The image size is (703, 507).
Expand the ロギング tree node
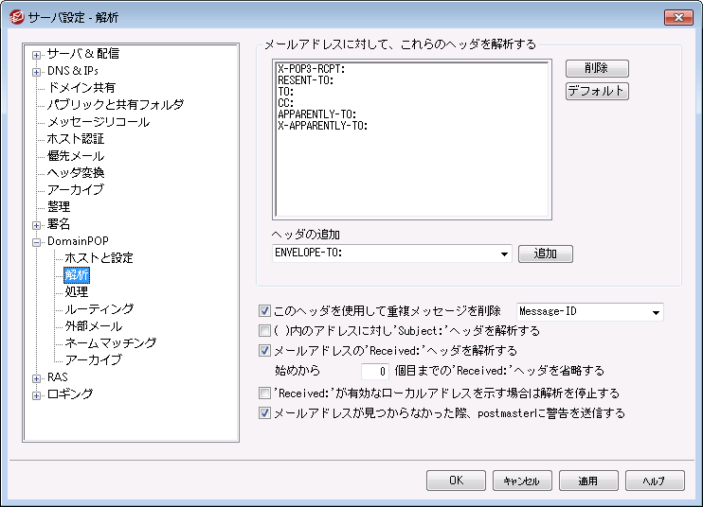tap(37, 394)
